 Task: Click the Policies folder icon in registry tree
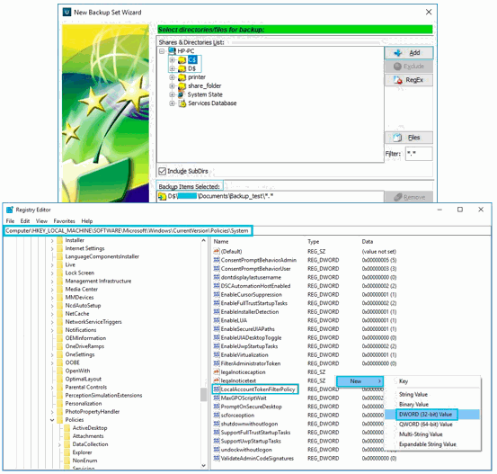[x=60, y=420]
